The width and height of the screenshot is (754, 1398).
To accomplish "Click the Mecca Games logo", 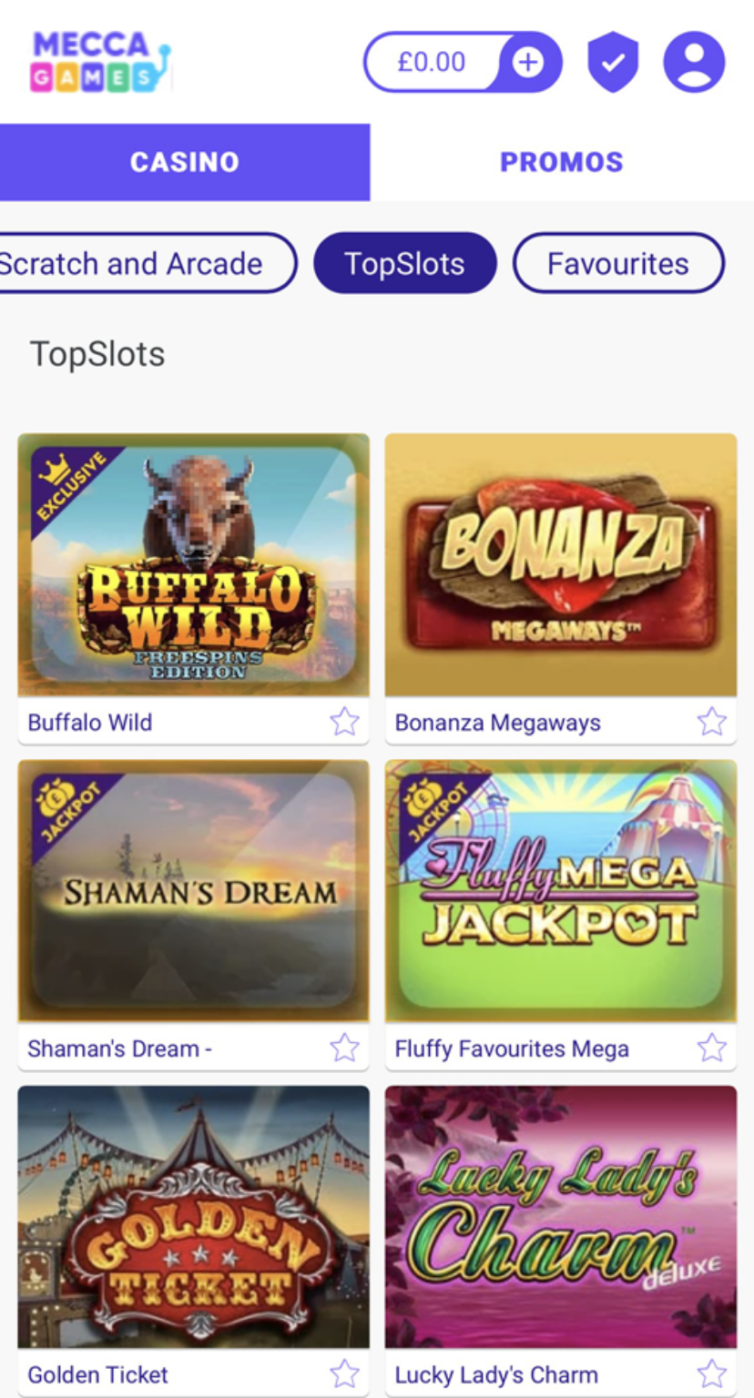I will (x=100, y=62).
